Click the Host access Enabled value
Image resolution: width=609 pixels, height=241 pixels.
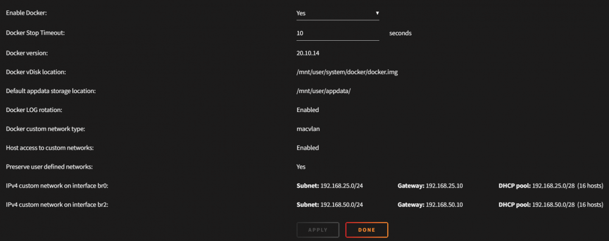click(x=308, y=148)
